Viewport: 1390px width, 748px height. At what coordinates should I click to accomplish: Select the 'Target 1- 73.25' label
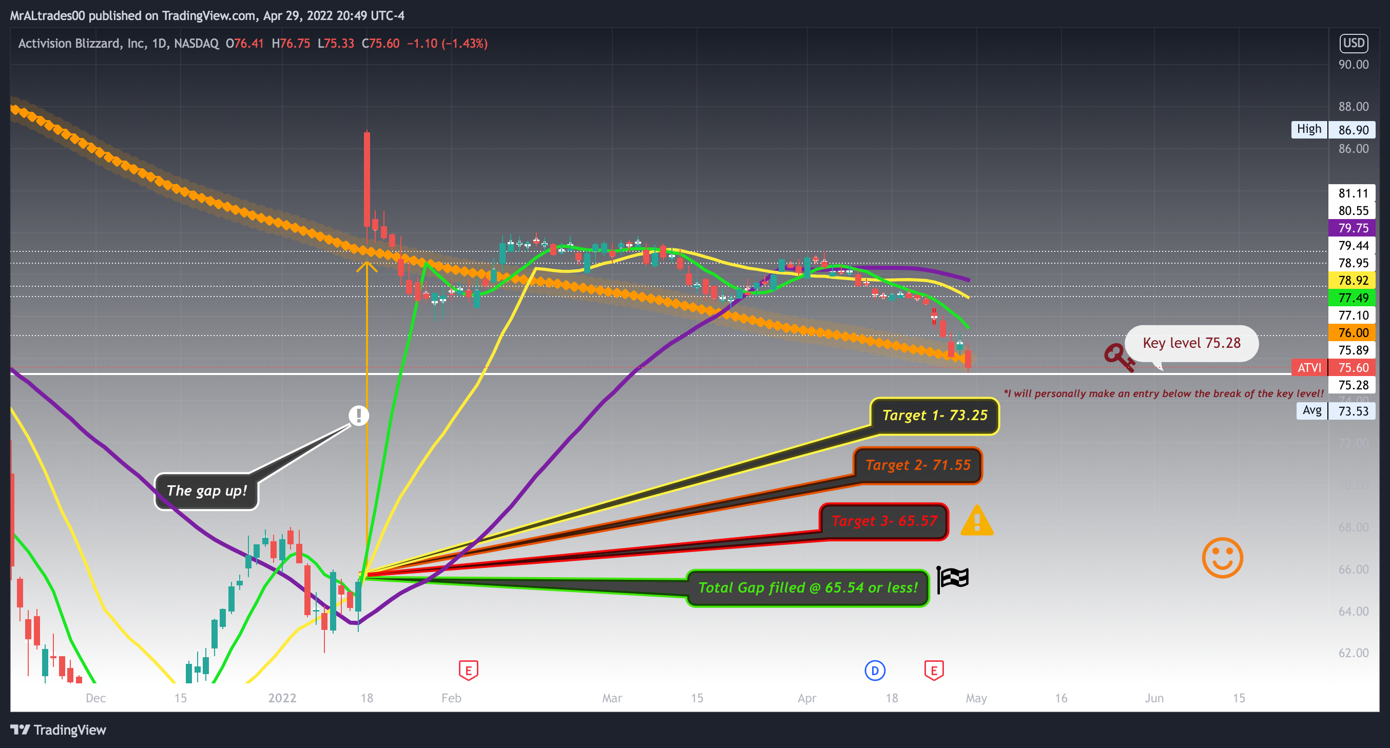pyautogui.click(x=935, y=415)
